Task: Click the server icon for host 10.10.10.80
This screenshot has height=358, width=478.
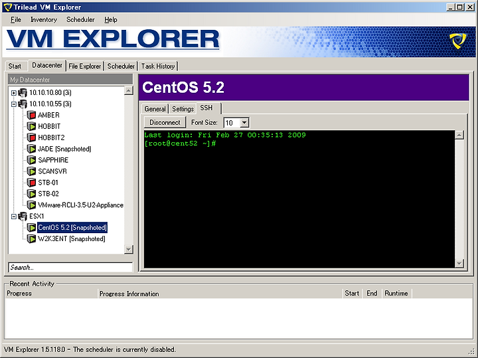Action: click(23, 92)
